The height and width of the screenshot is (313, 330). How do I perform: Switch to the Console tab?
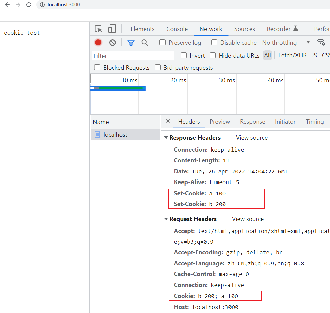[x=177, y=29]
